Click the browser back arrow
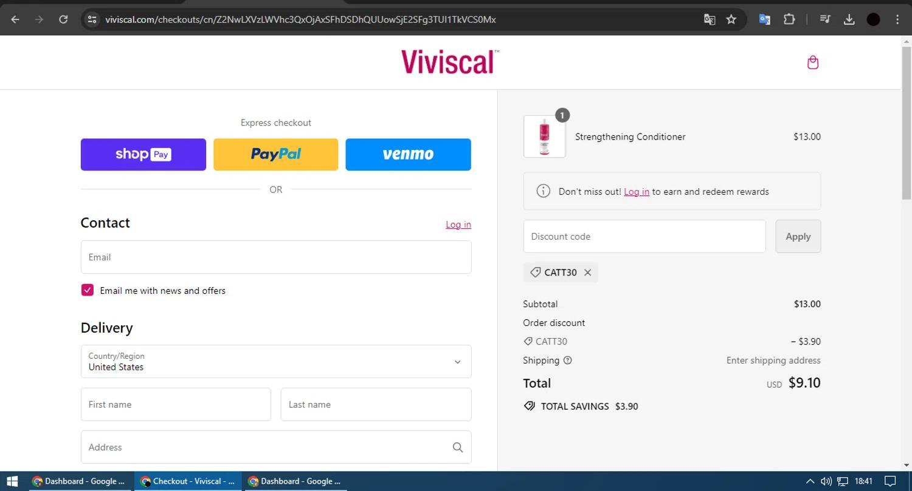This screenshot has height=491, width=912. 15,19
